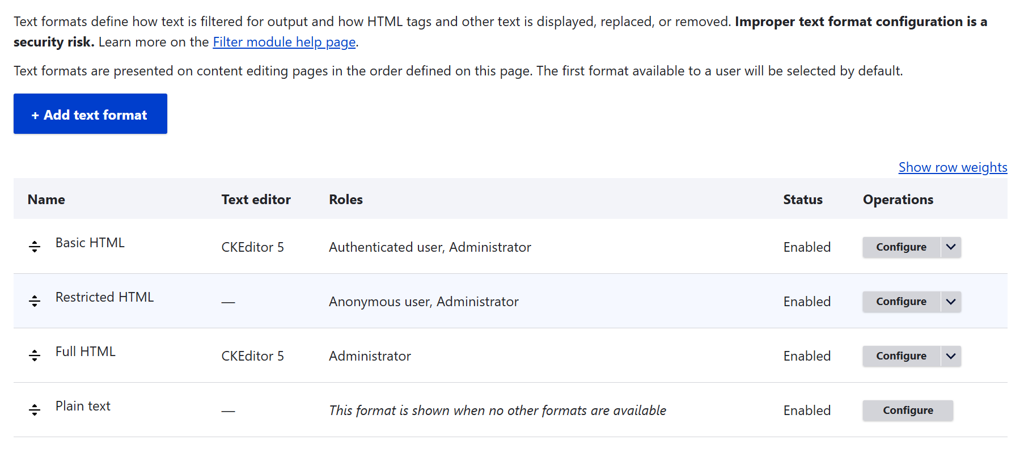1024x457 pixels.
Task: Select the Full HTML row name
Action: [x=86, y=352]
